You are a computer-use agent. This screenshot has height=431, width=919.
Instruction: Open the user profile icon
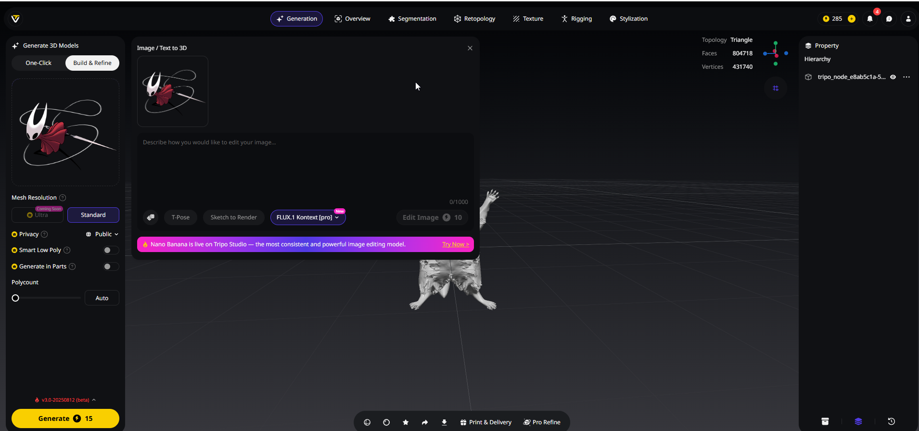click(x=908, y=19)
